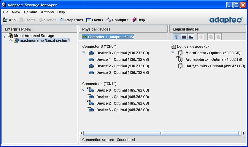Screen dimensions: 248x147
Task: Click the Connector 0 ("CN0") label
Action: 99,47
